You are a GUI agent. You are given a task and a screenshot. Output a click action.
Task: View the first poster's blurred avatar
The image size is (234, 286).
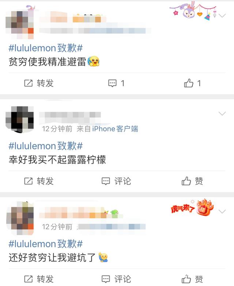pos(20,23)
